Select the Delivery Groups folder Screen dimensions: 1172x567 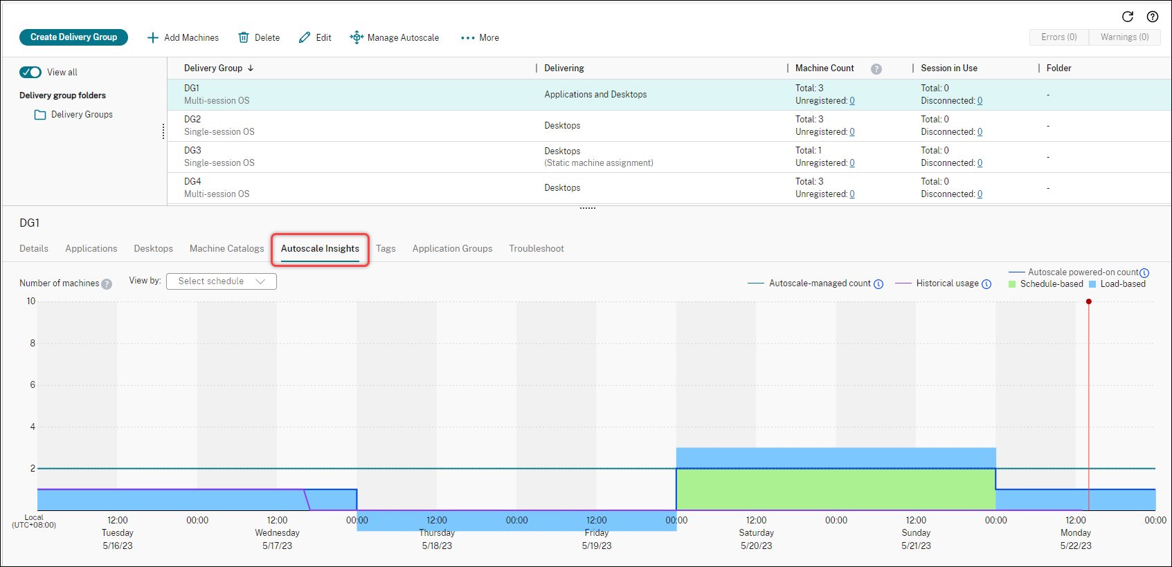pyautogui.click(x=81, y=115)
